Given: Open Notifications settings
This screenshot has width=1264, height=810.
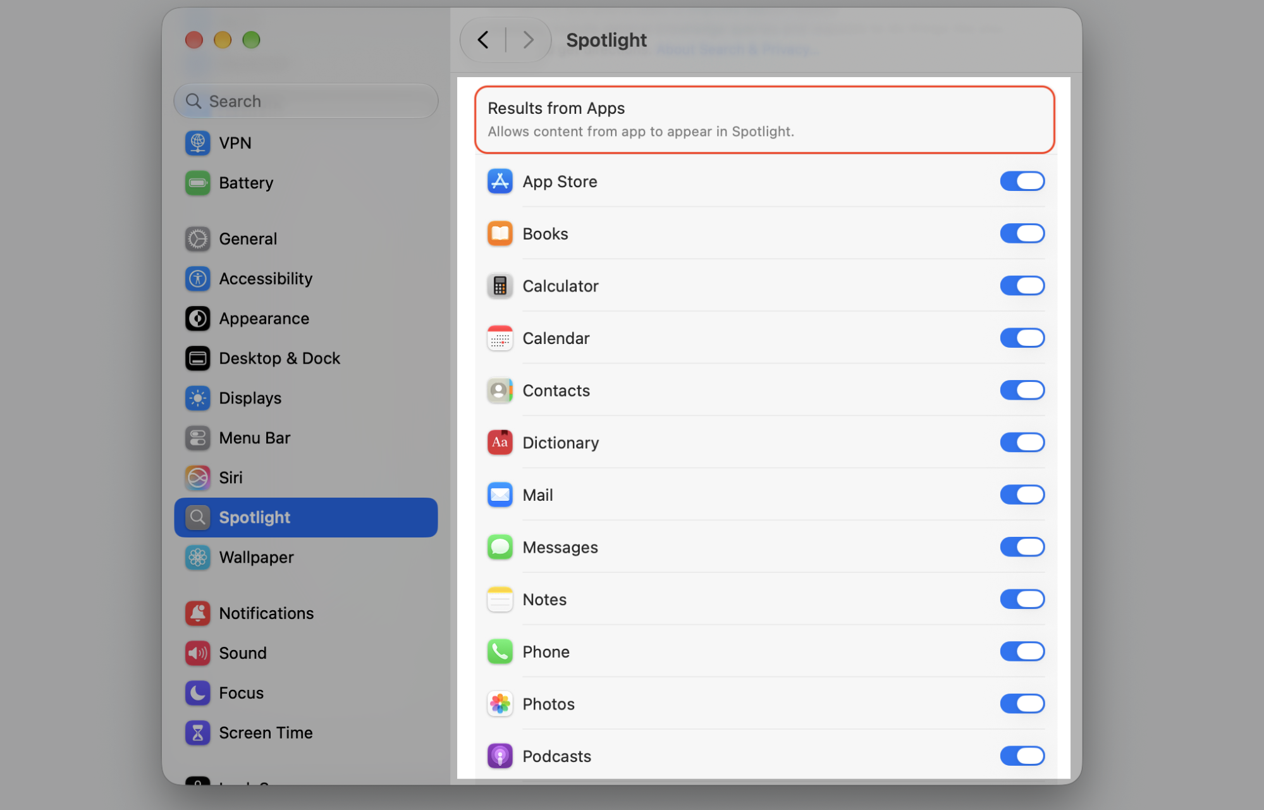Looking at the screenshot, I should 305,613.
